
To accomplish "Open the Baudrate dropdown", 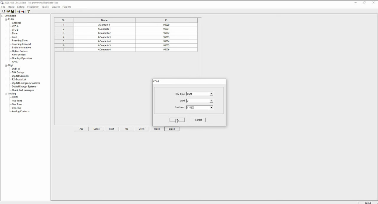I will [x=211, y=108].
